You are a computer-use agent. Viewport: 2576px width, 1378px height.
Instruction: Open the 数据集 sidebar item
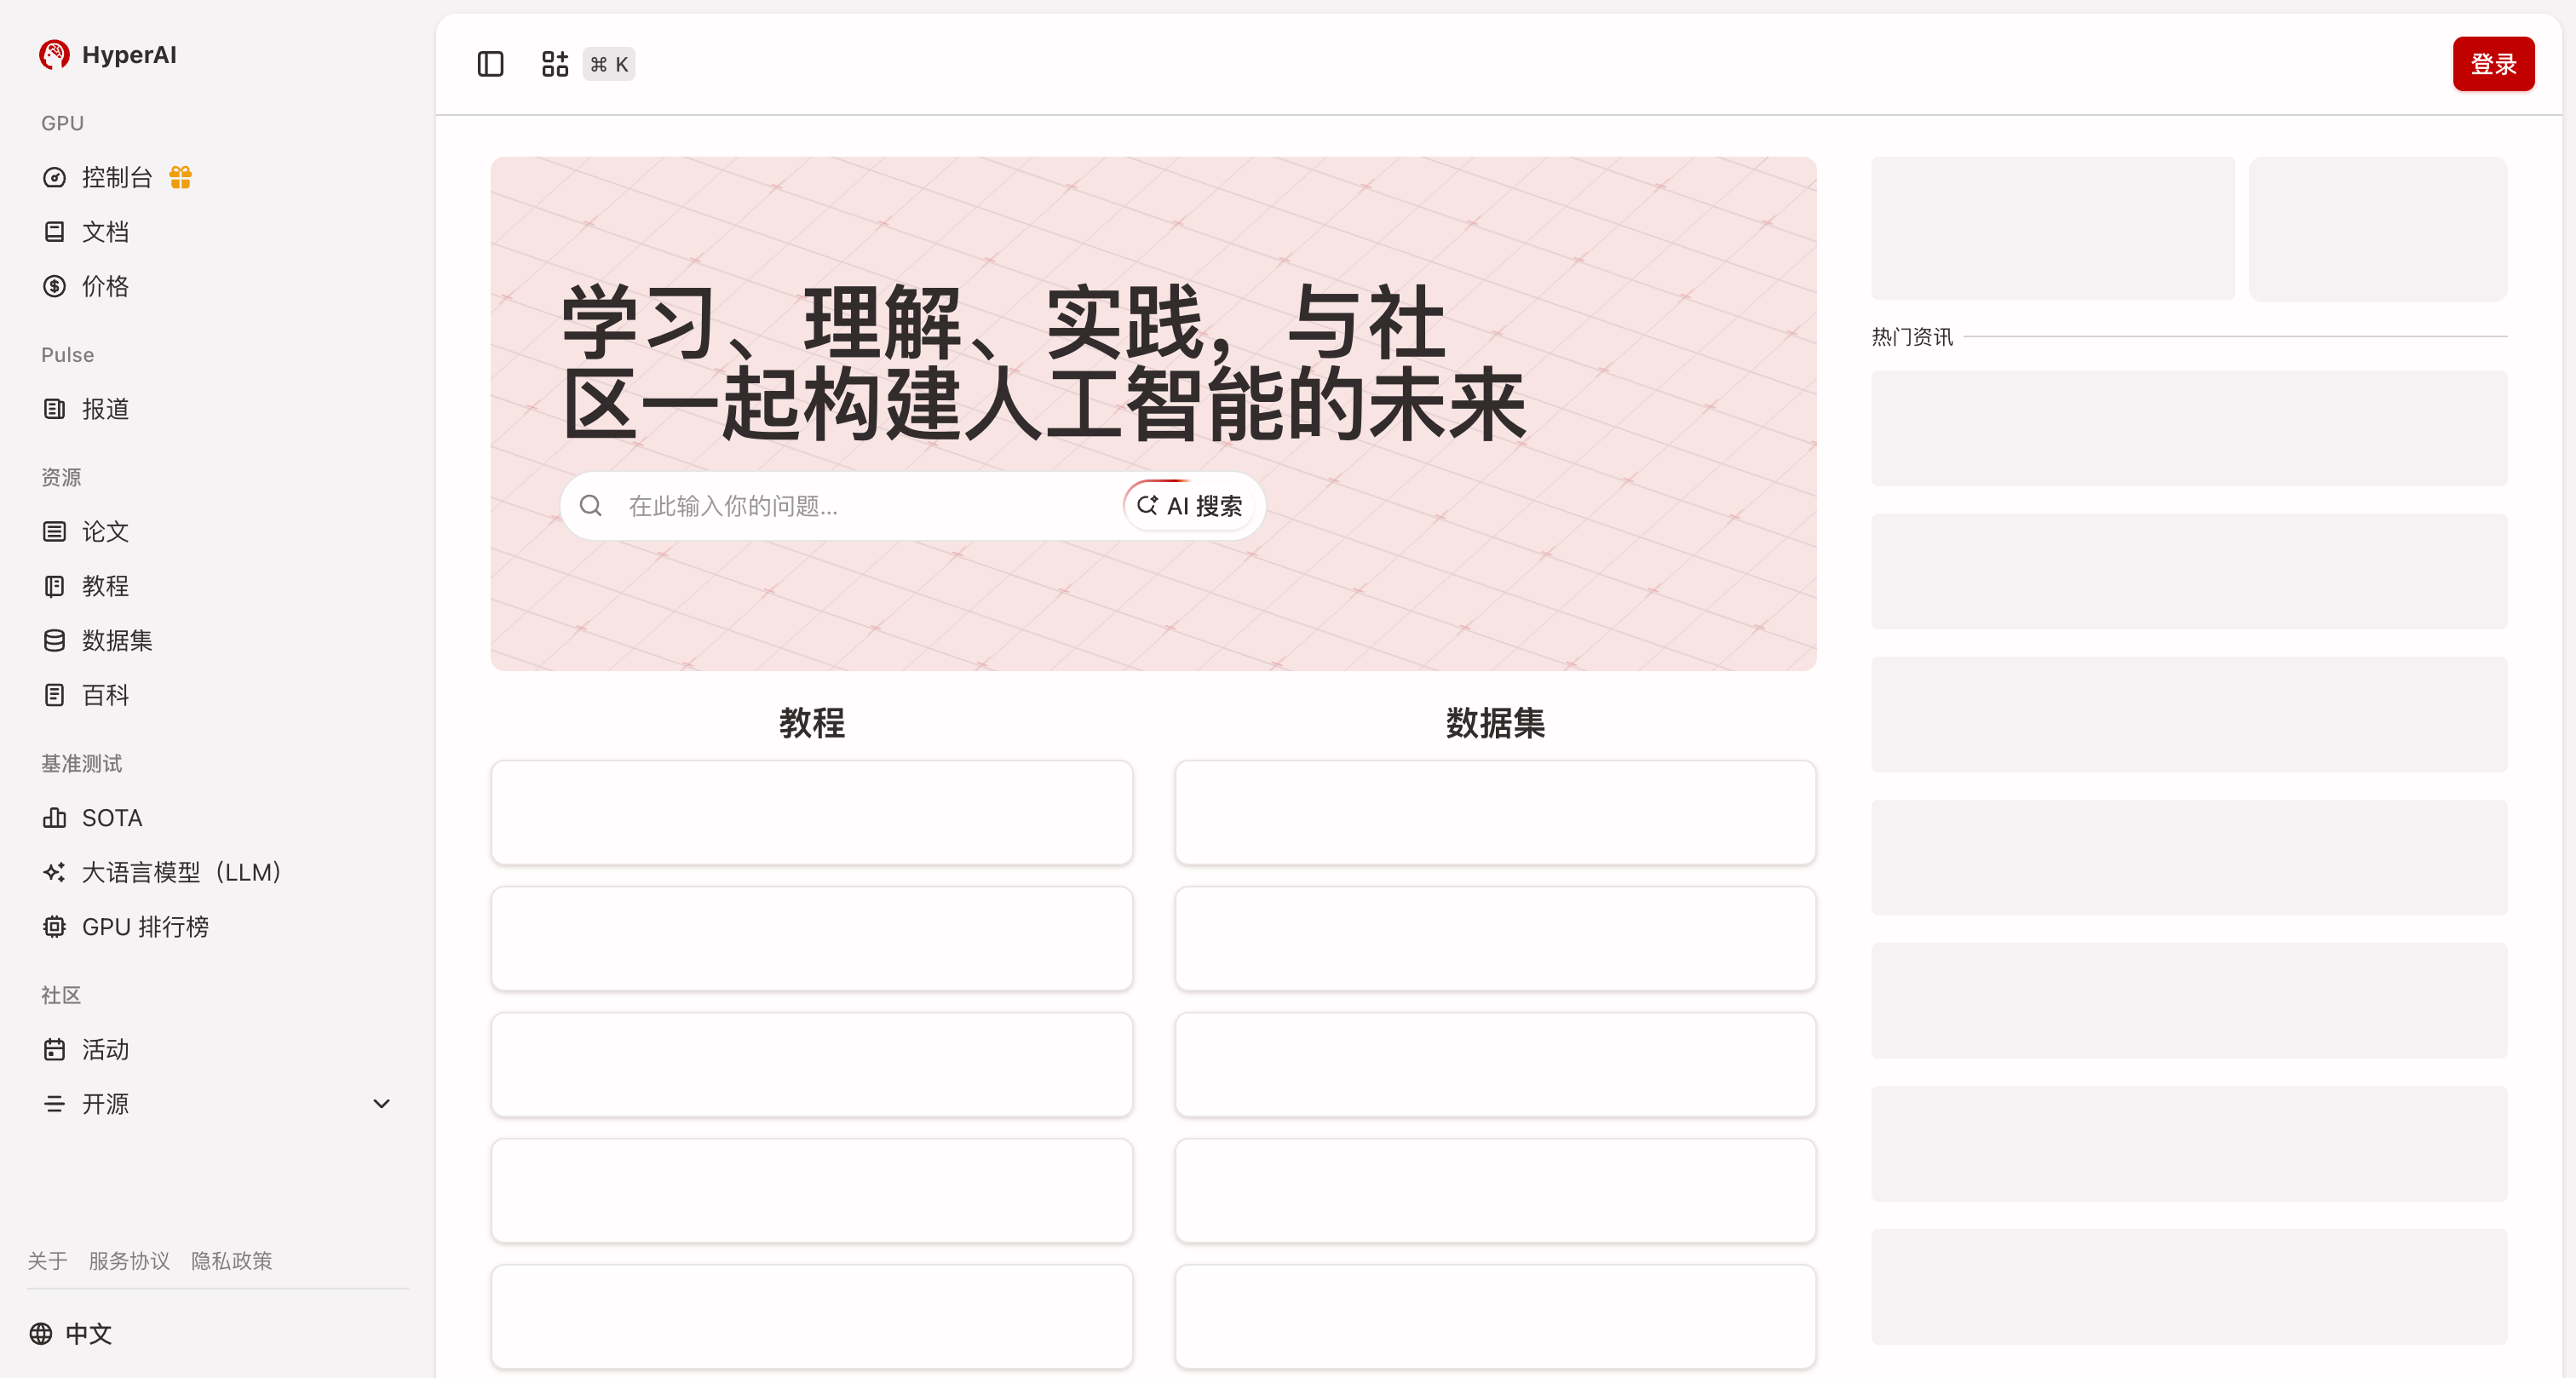click(x=116, y=640)
